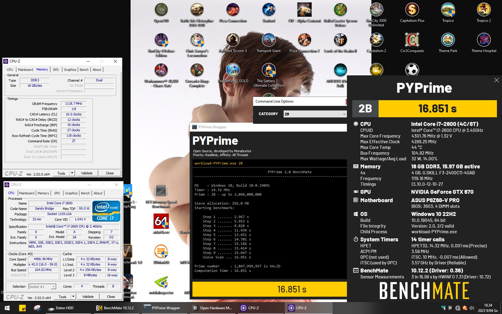Open Chris Sawyer's Locomotion icon

point(197,45)
